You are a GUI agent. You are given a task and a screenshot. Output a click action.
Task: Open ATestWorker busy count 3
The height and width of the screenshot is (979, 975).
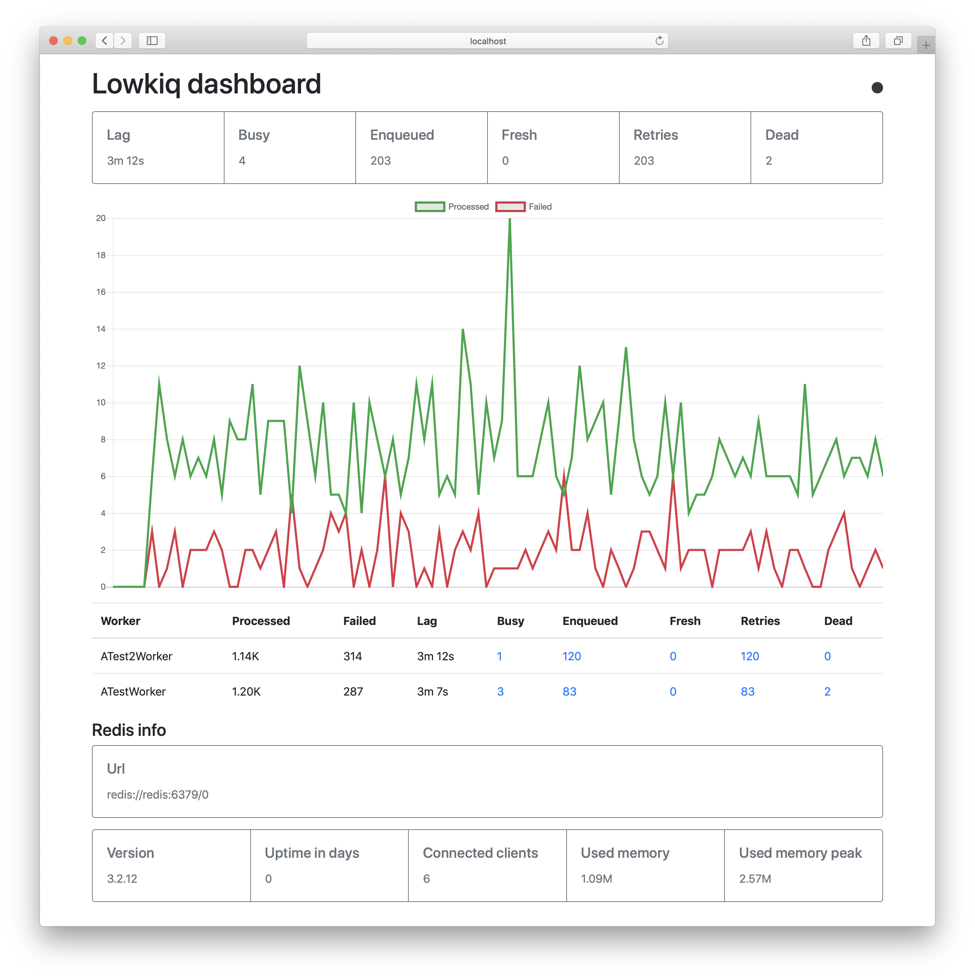pyautogui.click(x=500, y=692)
